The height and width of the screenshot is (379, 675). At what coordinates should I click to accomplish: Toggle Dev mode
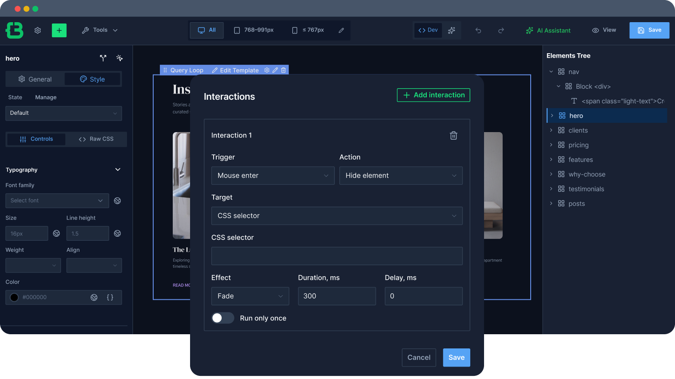(x=428, y=30)
